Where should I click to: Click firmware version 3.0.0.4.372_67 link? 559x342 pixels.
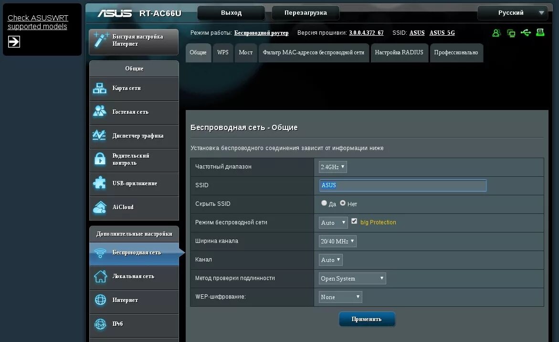(x=366, y=33)
